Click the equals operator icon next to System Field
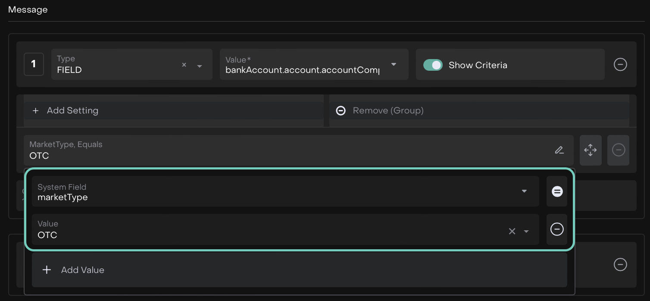 click(557, 191)
